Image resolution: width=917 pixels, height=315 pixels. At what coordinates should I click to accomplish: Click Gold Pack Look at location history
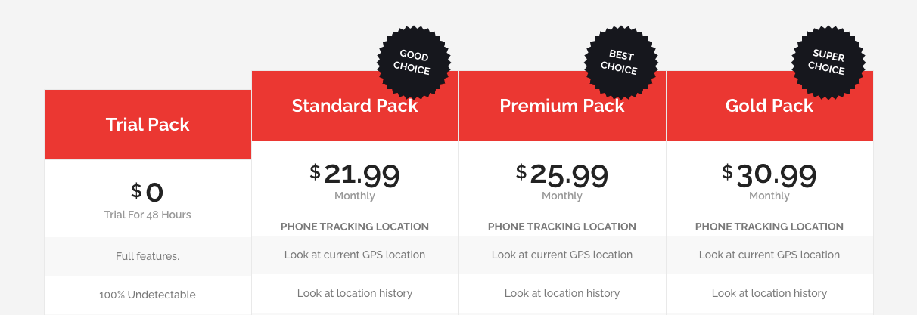coord(769,293)
